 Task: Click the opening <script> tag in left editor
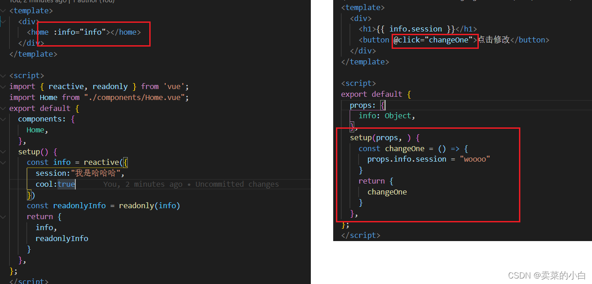coord(27,75)
